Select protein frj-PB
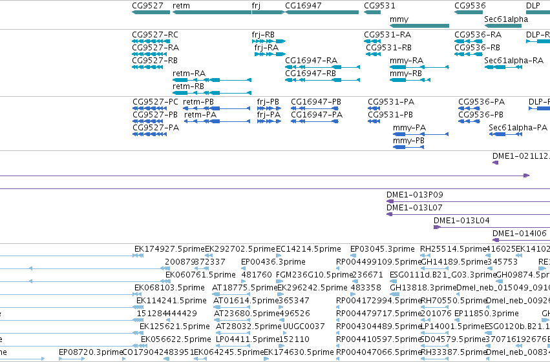550x362 pixels. 269,108
